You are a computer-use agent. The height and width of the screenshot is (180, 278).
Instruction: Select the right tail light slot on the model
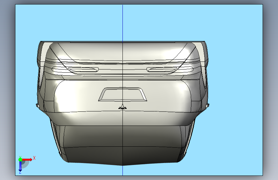coord(162,70)
